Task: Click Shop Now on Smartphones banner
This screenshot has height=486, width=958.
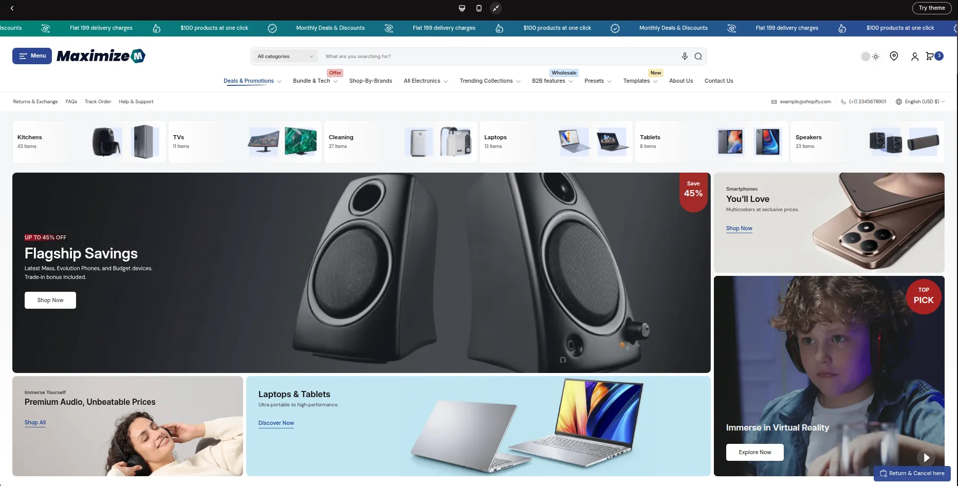Action: [x=739, y=229]
